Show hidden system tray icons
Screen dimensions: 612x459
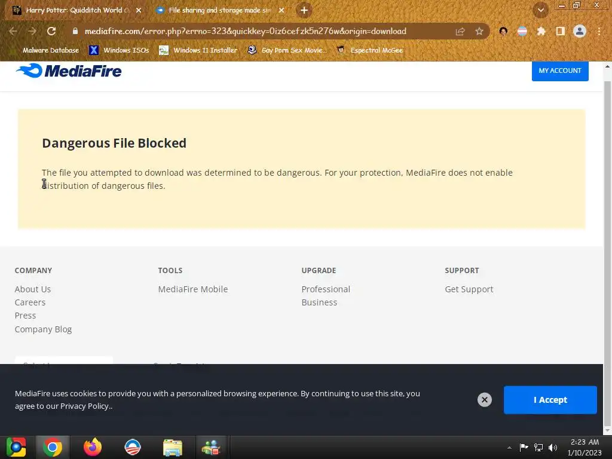[x=509, y=448]
